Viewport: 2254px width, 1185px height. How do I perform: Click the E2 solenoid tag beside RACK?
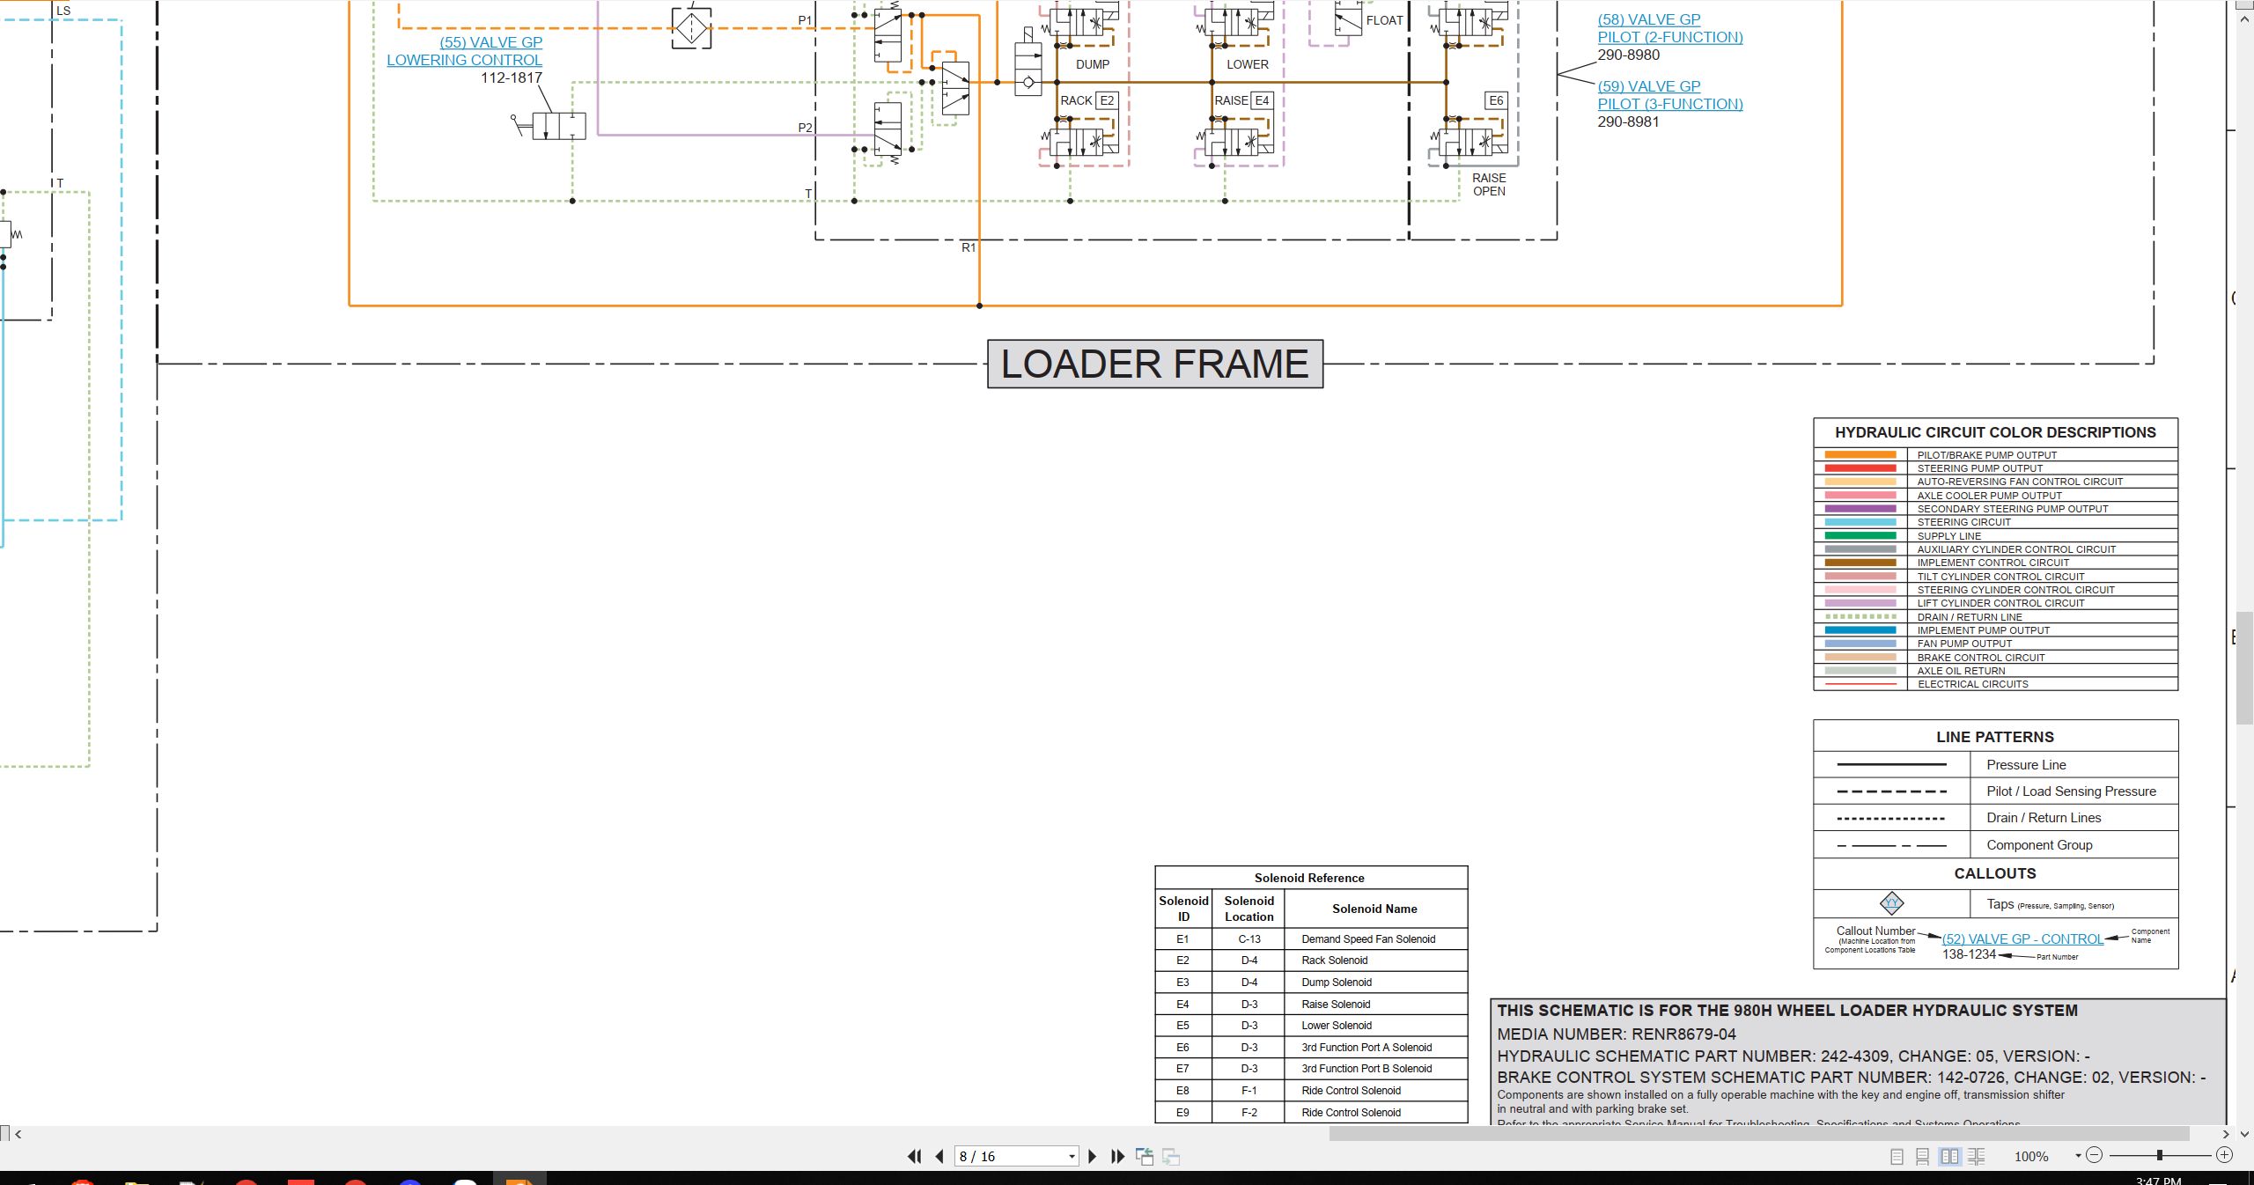pyautogui.click(x=1107, y=100)
